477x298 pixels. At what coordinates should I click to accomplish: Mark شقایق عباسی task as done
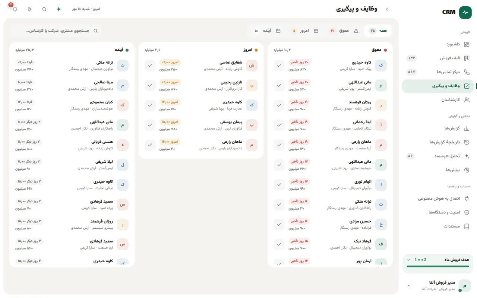coord(150,66)
